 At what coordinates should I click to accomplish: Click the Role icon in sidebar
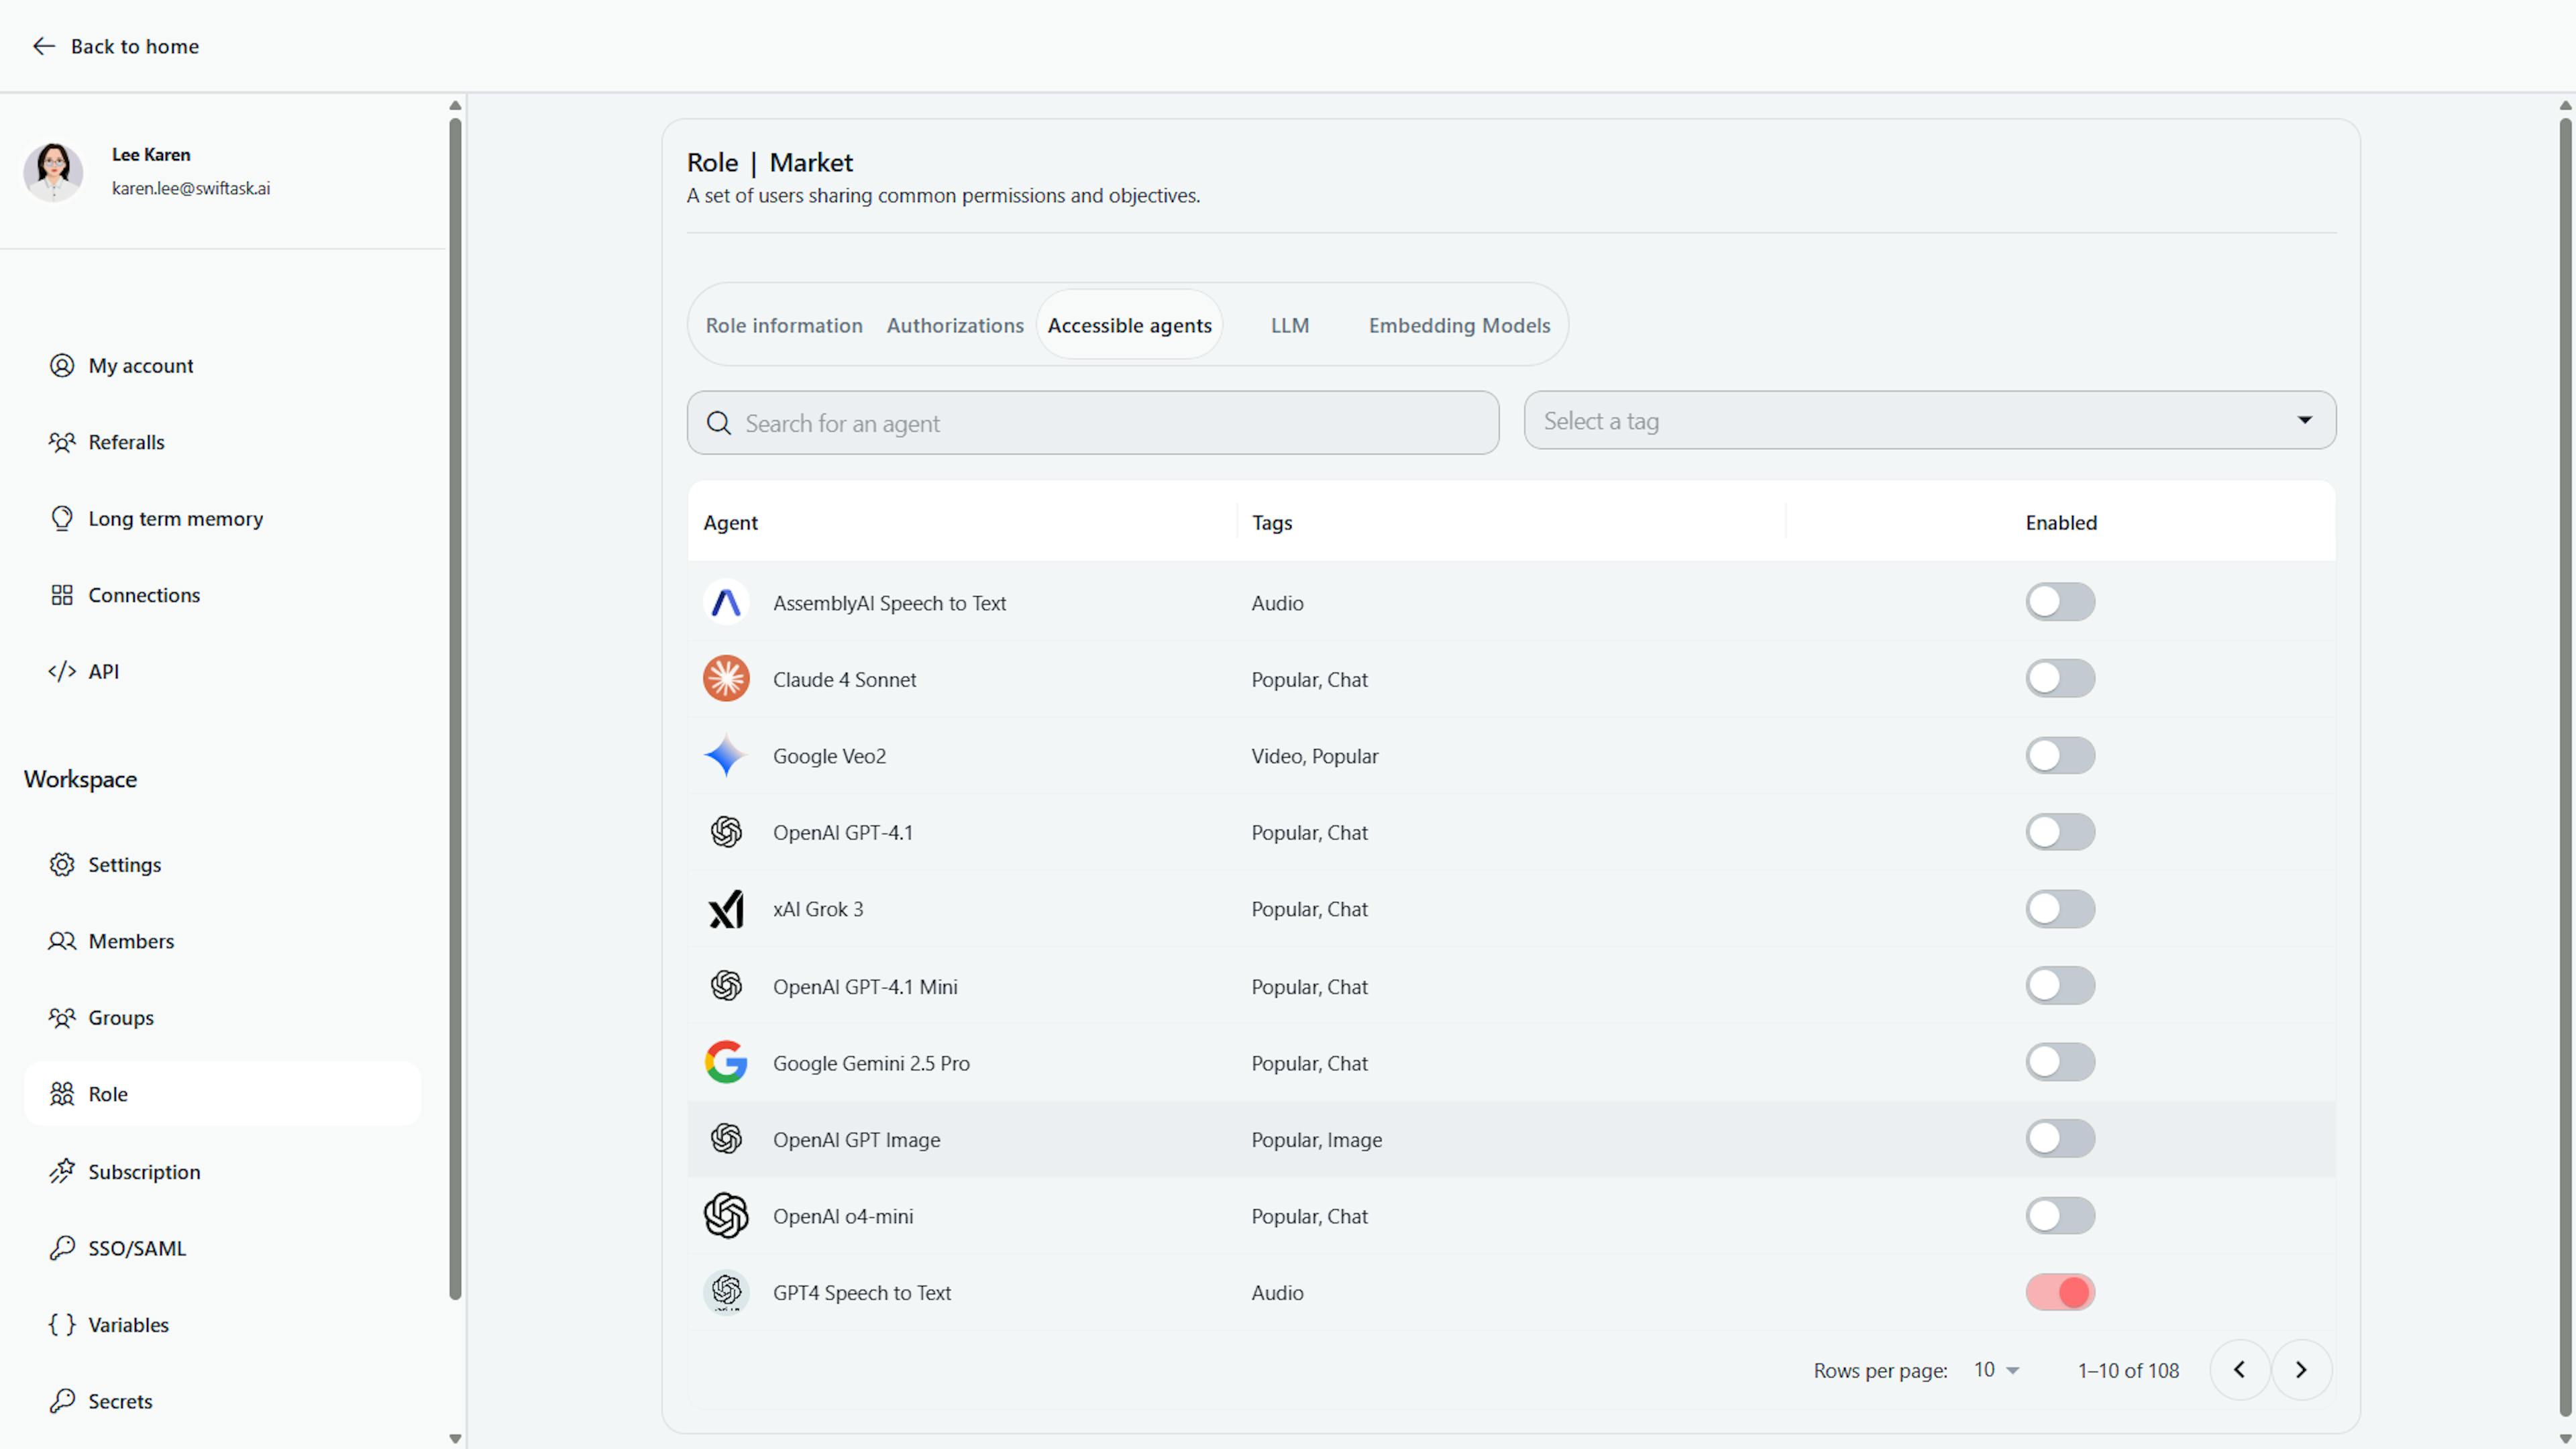[62, 1094]
